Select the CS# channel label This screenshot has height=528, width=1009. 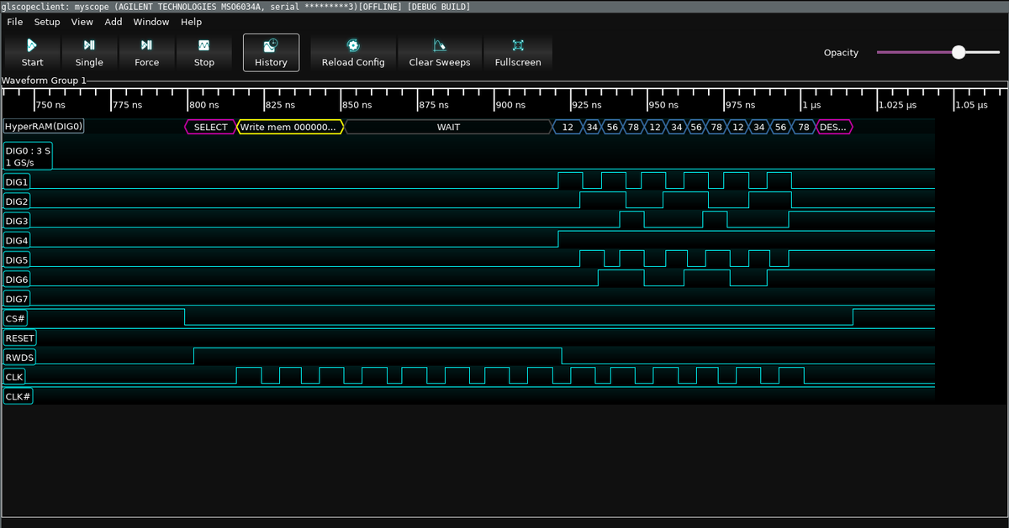[x=17, y=318]
